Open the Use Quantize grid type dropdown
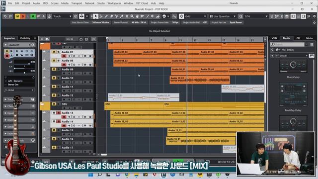Screen dimensions: 318x179 point(223,16)
